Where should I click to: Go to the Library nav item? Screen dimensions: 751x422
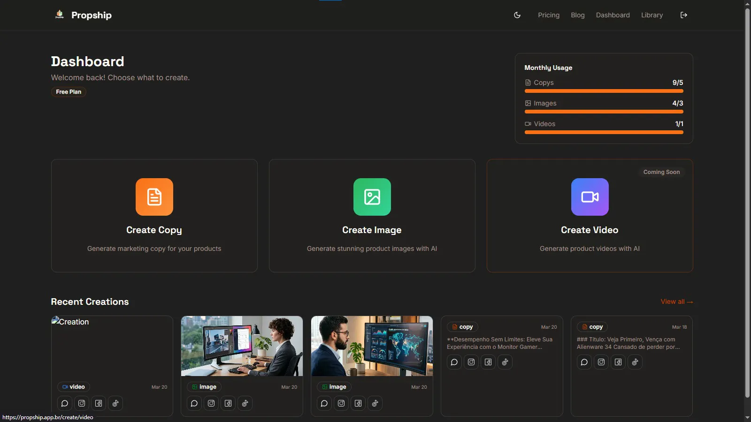point(652,15)
